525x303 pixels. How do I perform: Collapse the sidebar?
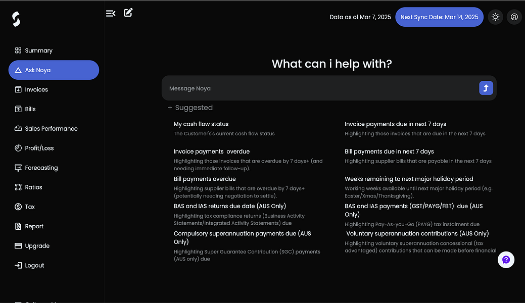coord(111,13)
